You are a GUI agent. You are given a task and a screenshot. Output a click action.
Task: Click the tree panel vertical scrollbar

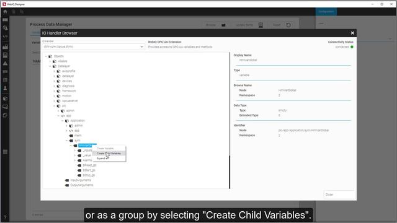coord(230,172)
